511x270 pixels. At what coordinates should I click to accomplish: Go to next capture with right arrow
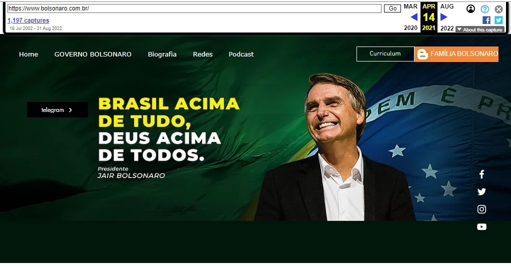pos(443,17)
